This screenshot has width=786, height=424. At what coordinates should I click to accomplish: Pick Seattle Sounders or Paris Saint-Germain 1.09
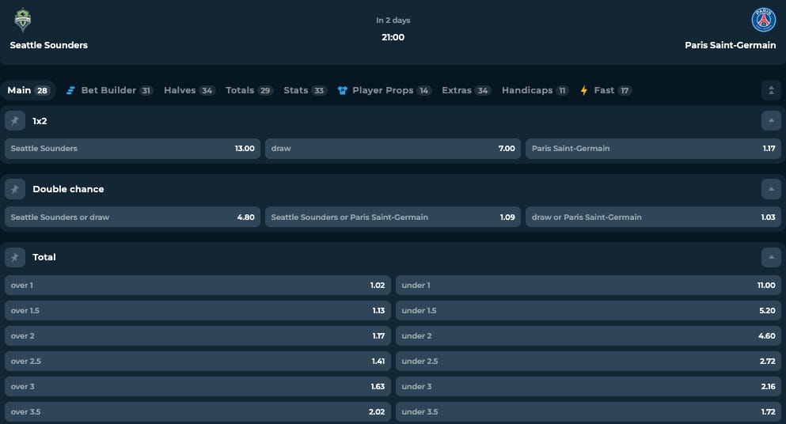tap(393, 217)
